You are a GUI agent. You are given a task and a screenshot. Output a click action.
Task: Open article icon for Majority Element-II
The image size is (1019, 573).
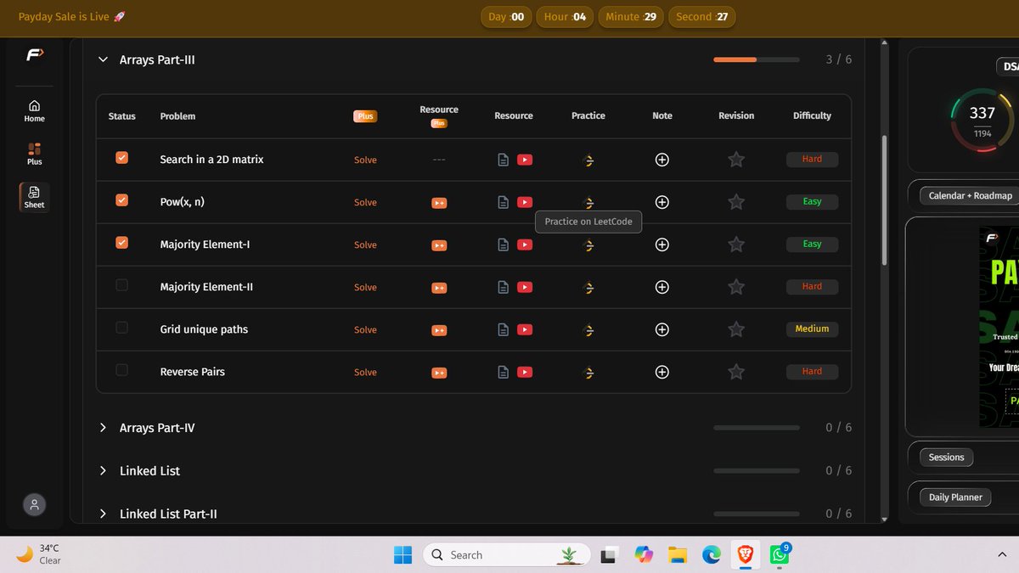pos(504,287)
